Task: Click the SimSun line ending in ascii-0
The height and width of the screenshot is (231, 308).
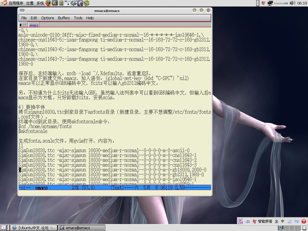Action: (x=104, y=150)
